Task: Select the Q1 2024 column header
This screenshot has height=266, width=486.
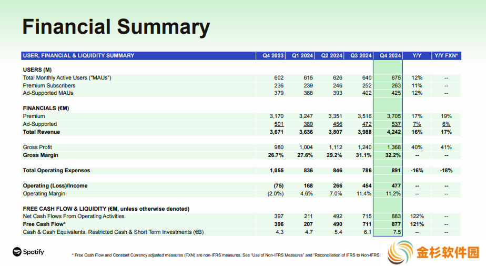Action: (302, 55)
